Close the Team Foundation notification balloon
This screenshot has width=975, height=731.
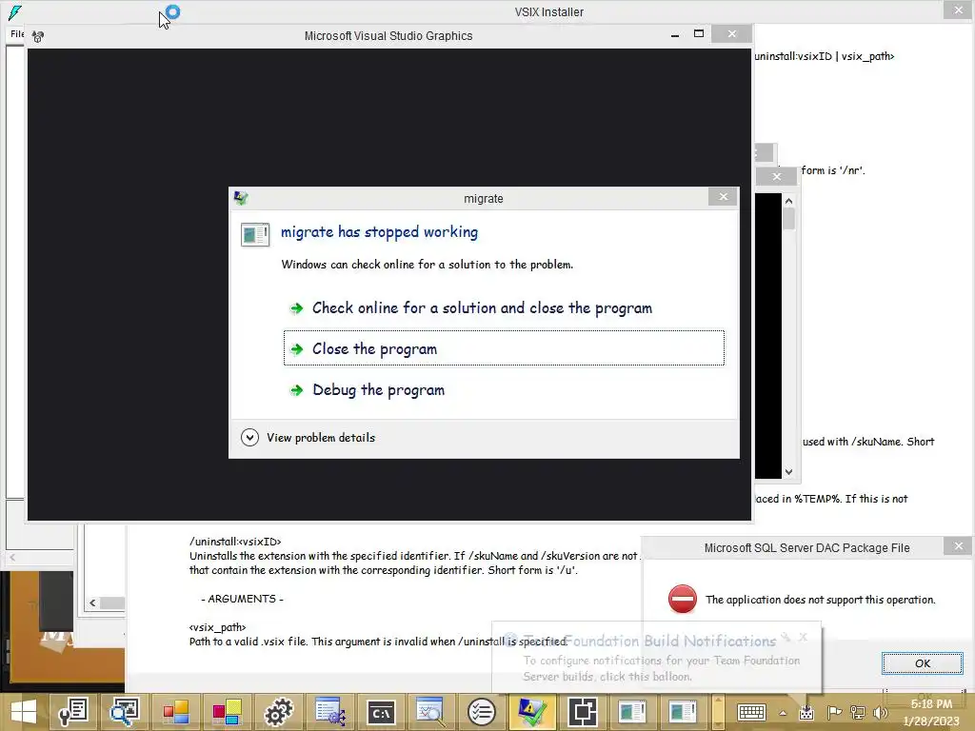point(804,637)
